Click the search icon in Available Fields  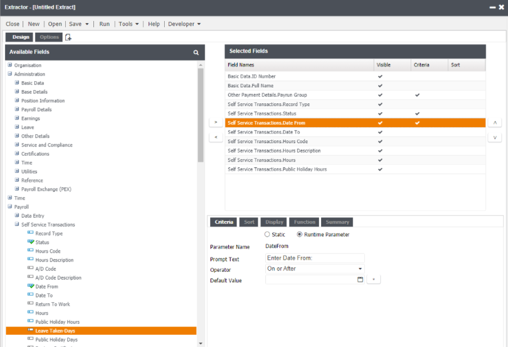click(196, 52)
